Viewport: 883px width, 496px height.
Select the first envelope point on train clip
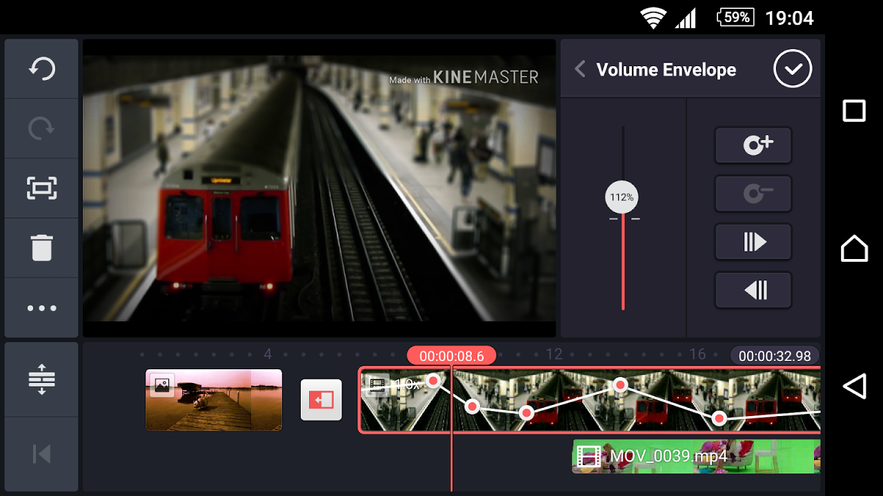coord(433,380)
